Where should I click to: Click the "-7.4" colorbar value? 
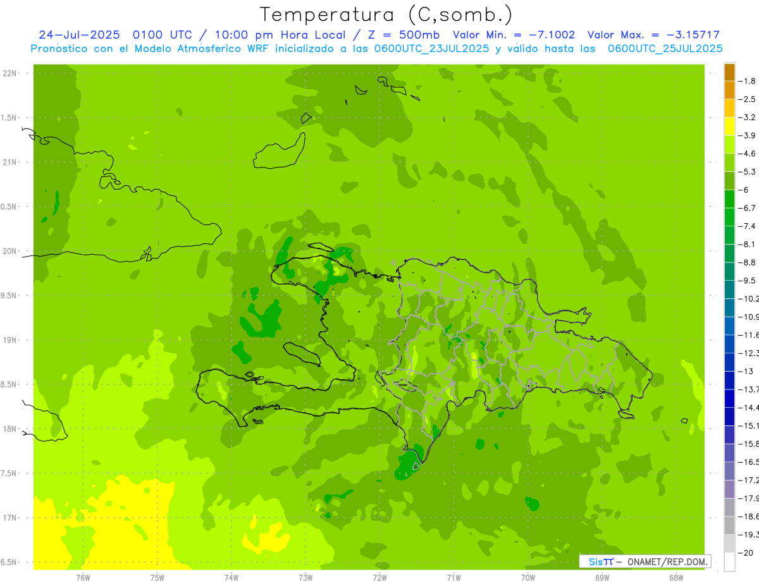747,226
